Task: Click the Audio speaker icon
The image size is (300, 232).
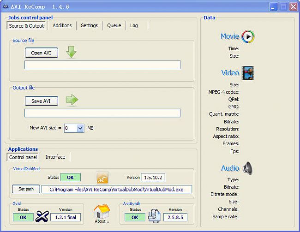Action: coord(247,168)
